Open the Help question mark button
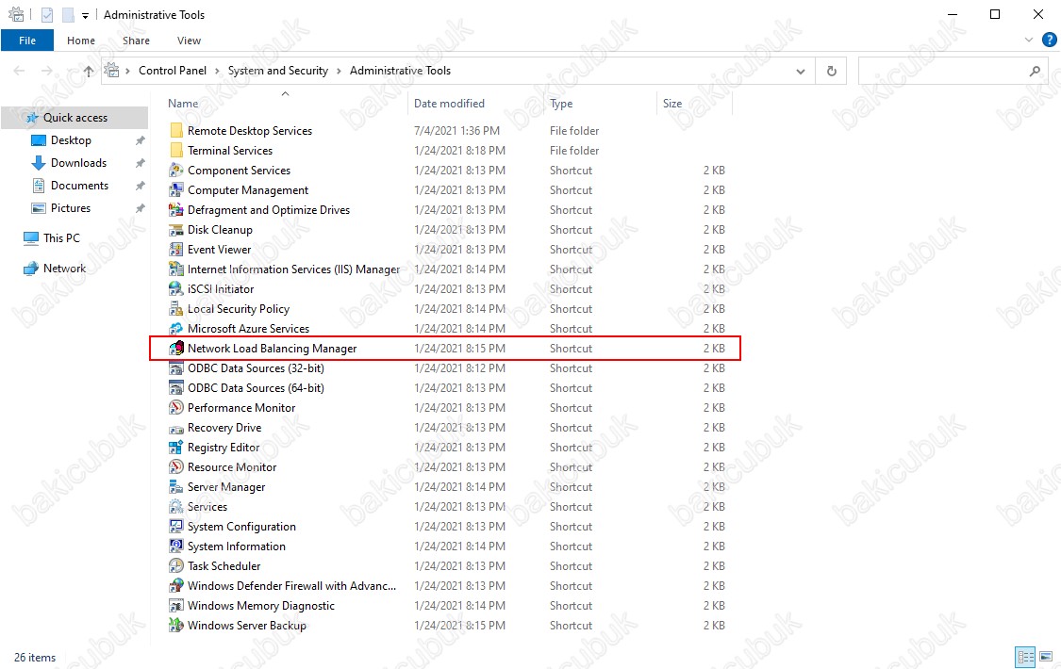Viewport: 1061px width, 669px height. click(1049, 40)
